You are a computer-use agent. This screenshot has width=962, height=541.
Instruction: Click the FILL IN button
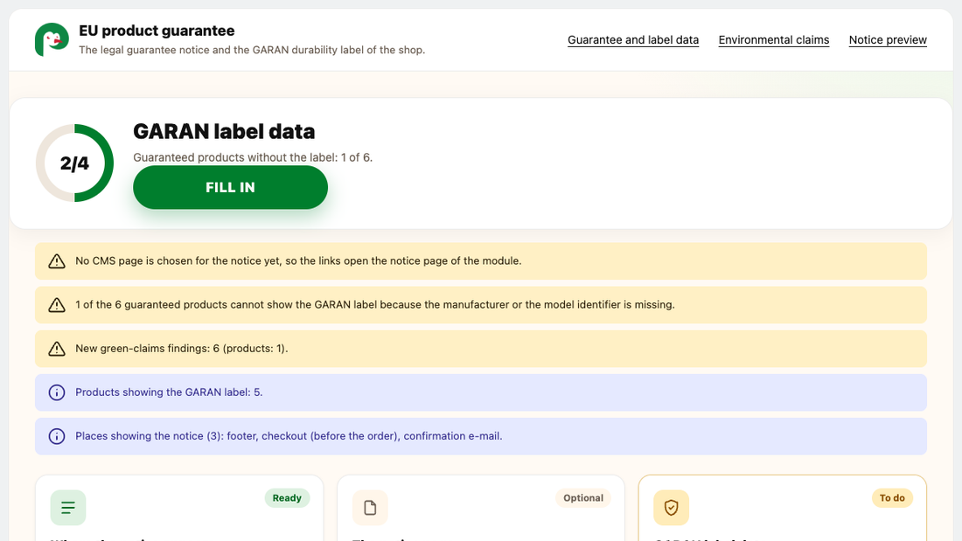tap(230, 187)
